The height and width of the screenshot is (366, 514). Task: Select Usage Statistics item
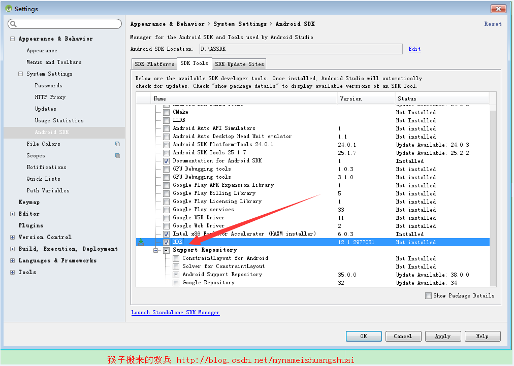point(59,121)
